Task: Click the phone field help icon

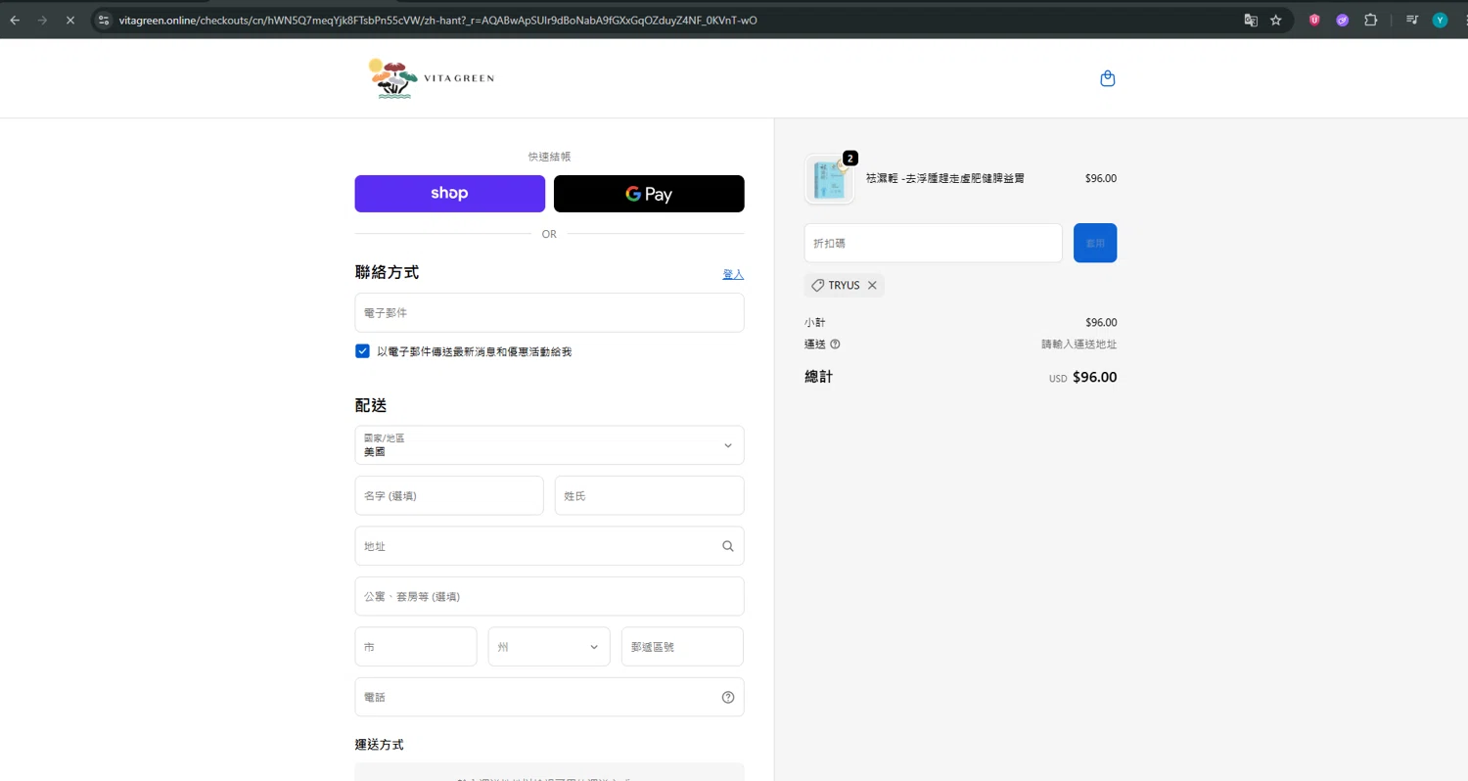Action: pyautogui.click(x=728, y=697)
